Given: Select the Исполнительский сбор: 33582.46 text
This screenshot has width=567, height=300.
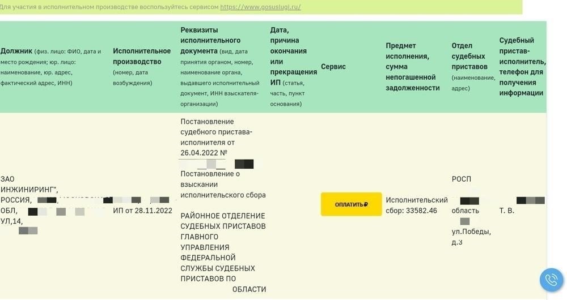Looking at the screenshot, I should tap(417, 205).
